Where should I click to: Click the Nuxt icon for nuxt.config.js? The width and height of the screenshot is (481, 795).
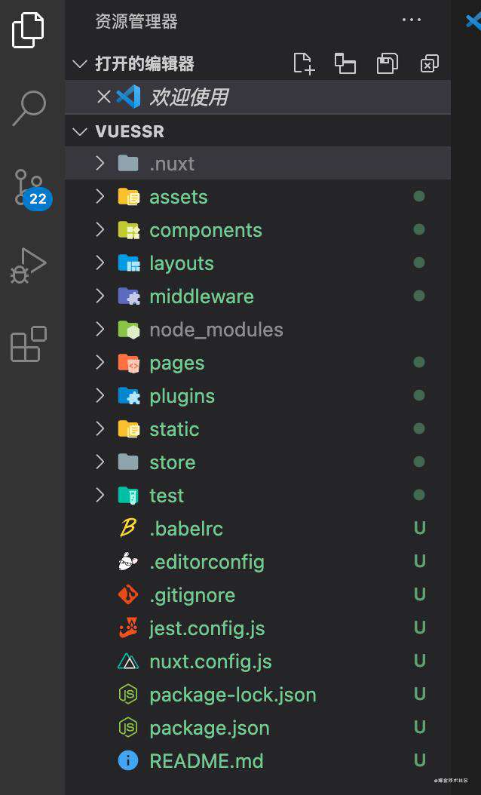click(128, 661)
